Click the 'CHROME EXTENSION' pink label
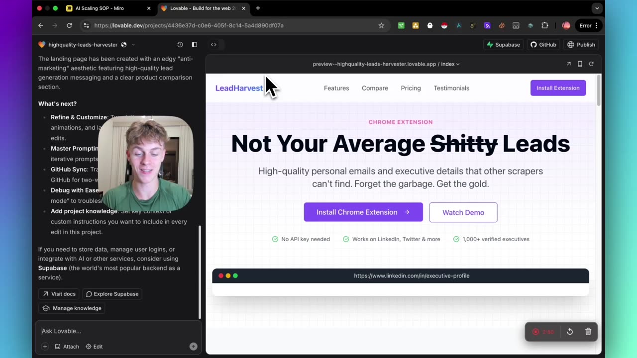Image resolution: width=637 pixels, height=358 pixels. [x=401, y=122]
